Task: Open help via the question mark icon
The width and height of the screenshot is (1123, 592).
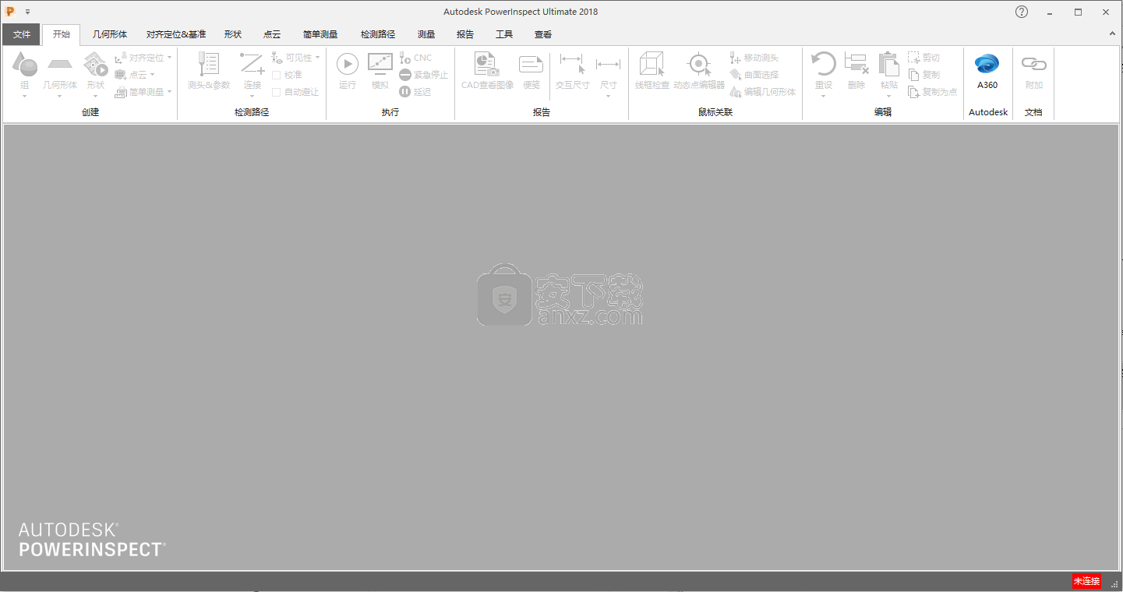Action: click(x=1022, y=12)
